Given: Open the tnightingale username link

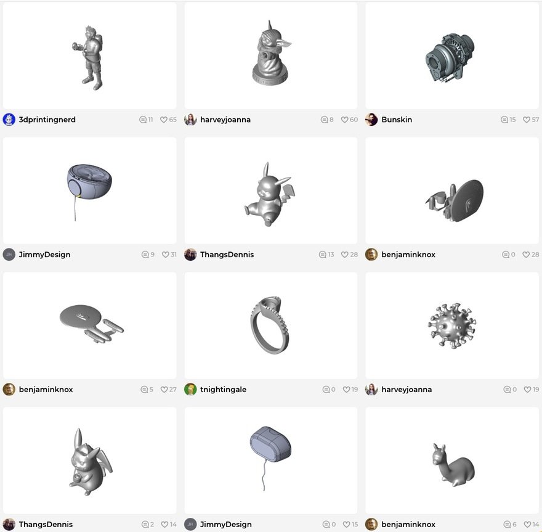Looking at the screenshot, I should pyautogui.click(x=224, y=390).
